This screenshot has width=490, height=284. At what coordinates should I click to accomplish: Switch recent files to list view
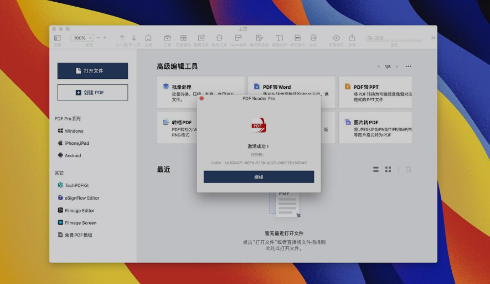point(376,169)
